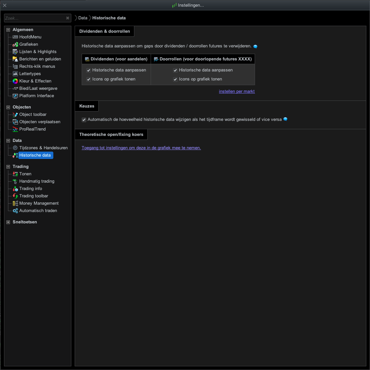370x370 pixels.
Task: Click the Platform Interface icon
Action: [x=15, y=96]
